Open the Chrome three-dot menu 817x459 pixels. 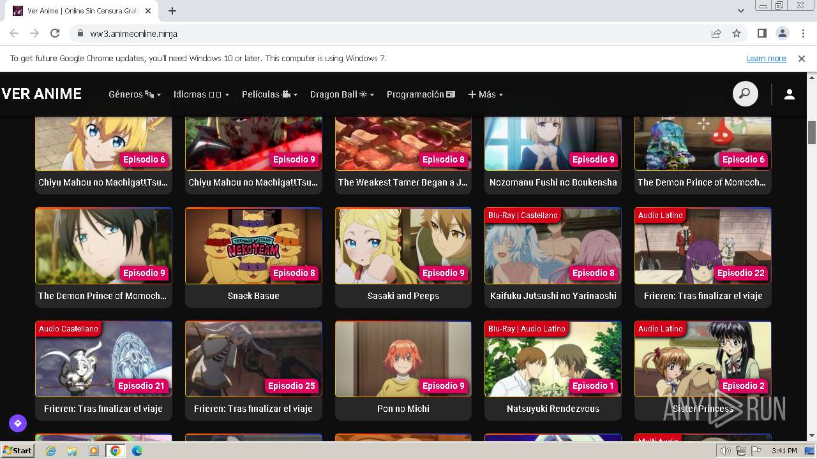tap(802, 33)
